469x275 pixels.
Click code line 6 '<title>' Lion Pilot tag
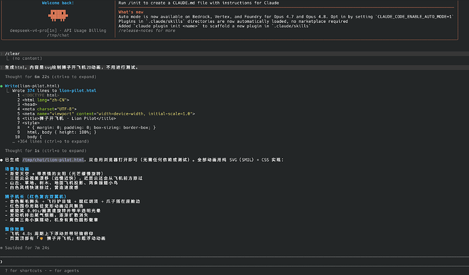[69, 118]
